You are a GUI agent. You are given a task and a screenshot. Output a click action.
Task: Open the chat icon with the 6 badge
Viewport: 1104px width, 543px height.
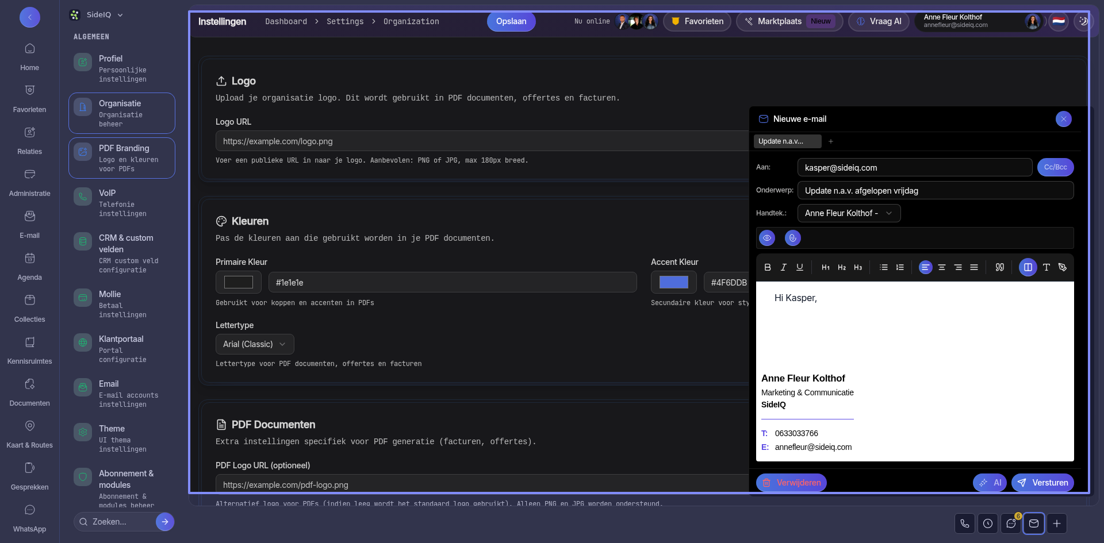[1010, 523]
